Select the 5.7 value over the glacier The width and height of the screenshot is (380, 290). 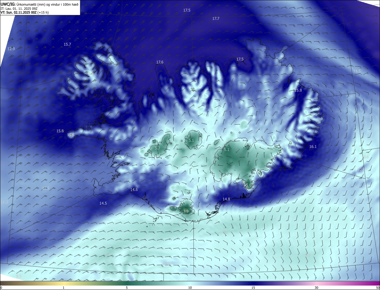pos(158,148)
